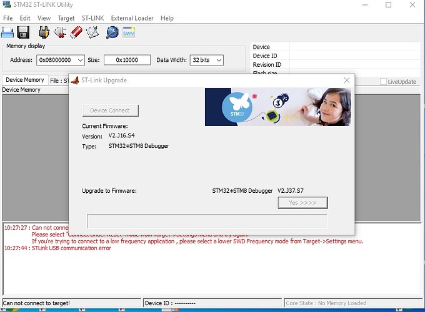Click the firmware upgrade progress bar
425x312 pixels.
coord(206,222)
